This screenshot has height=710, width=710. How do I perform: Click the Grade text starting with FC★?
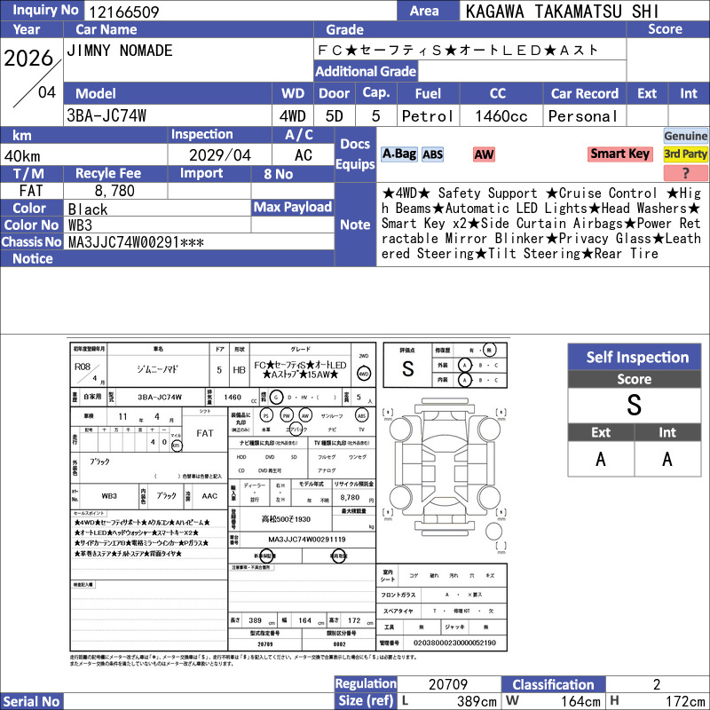(x=457, y=50)
